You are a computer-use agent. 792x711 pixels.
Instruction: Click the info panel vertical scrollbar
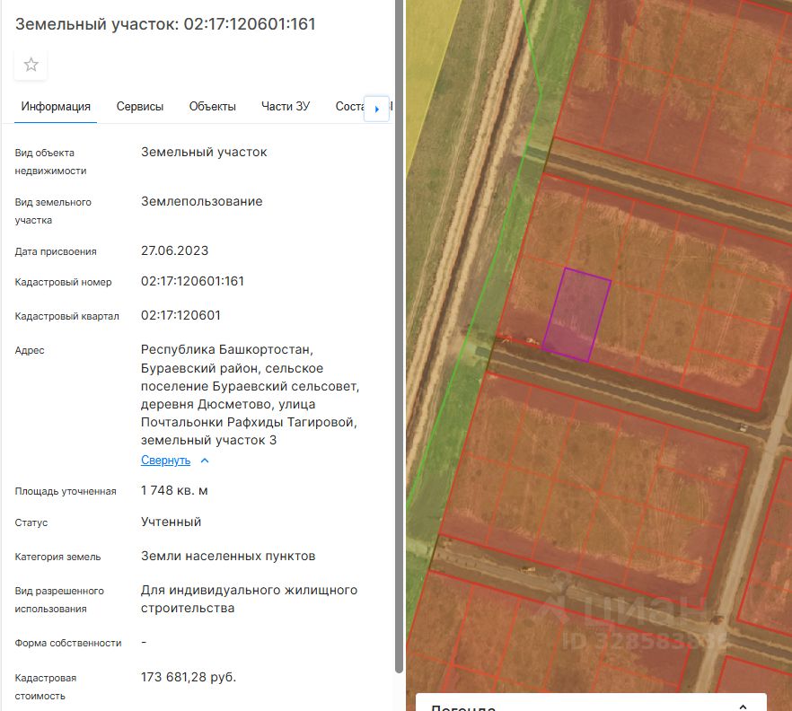399,337
